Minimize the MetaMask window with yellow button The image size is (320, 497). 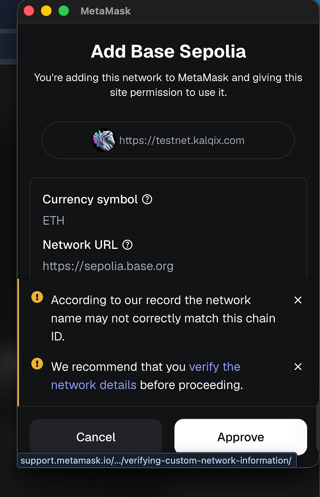(46, 11)
